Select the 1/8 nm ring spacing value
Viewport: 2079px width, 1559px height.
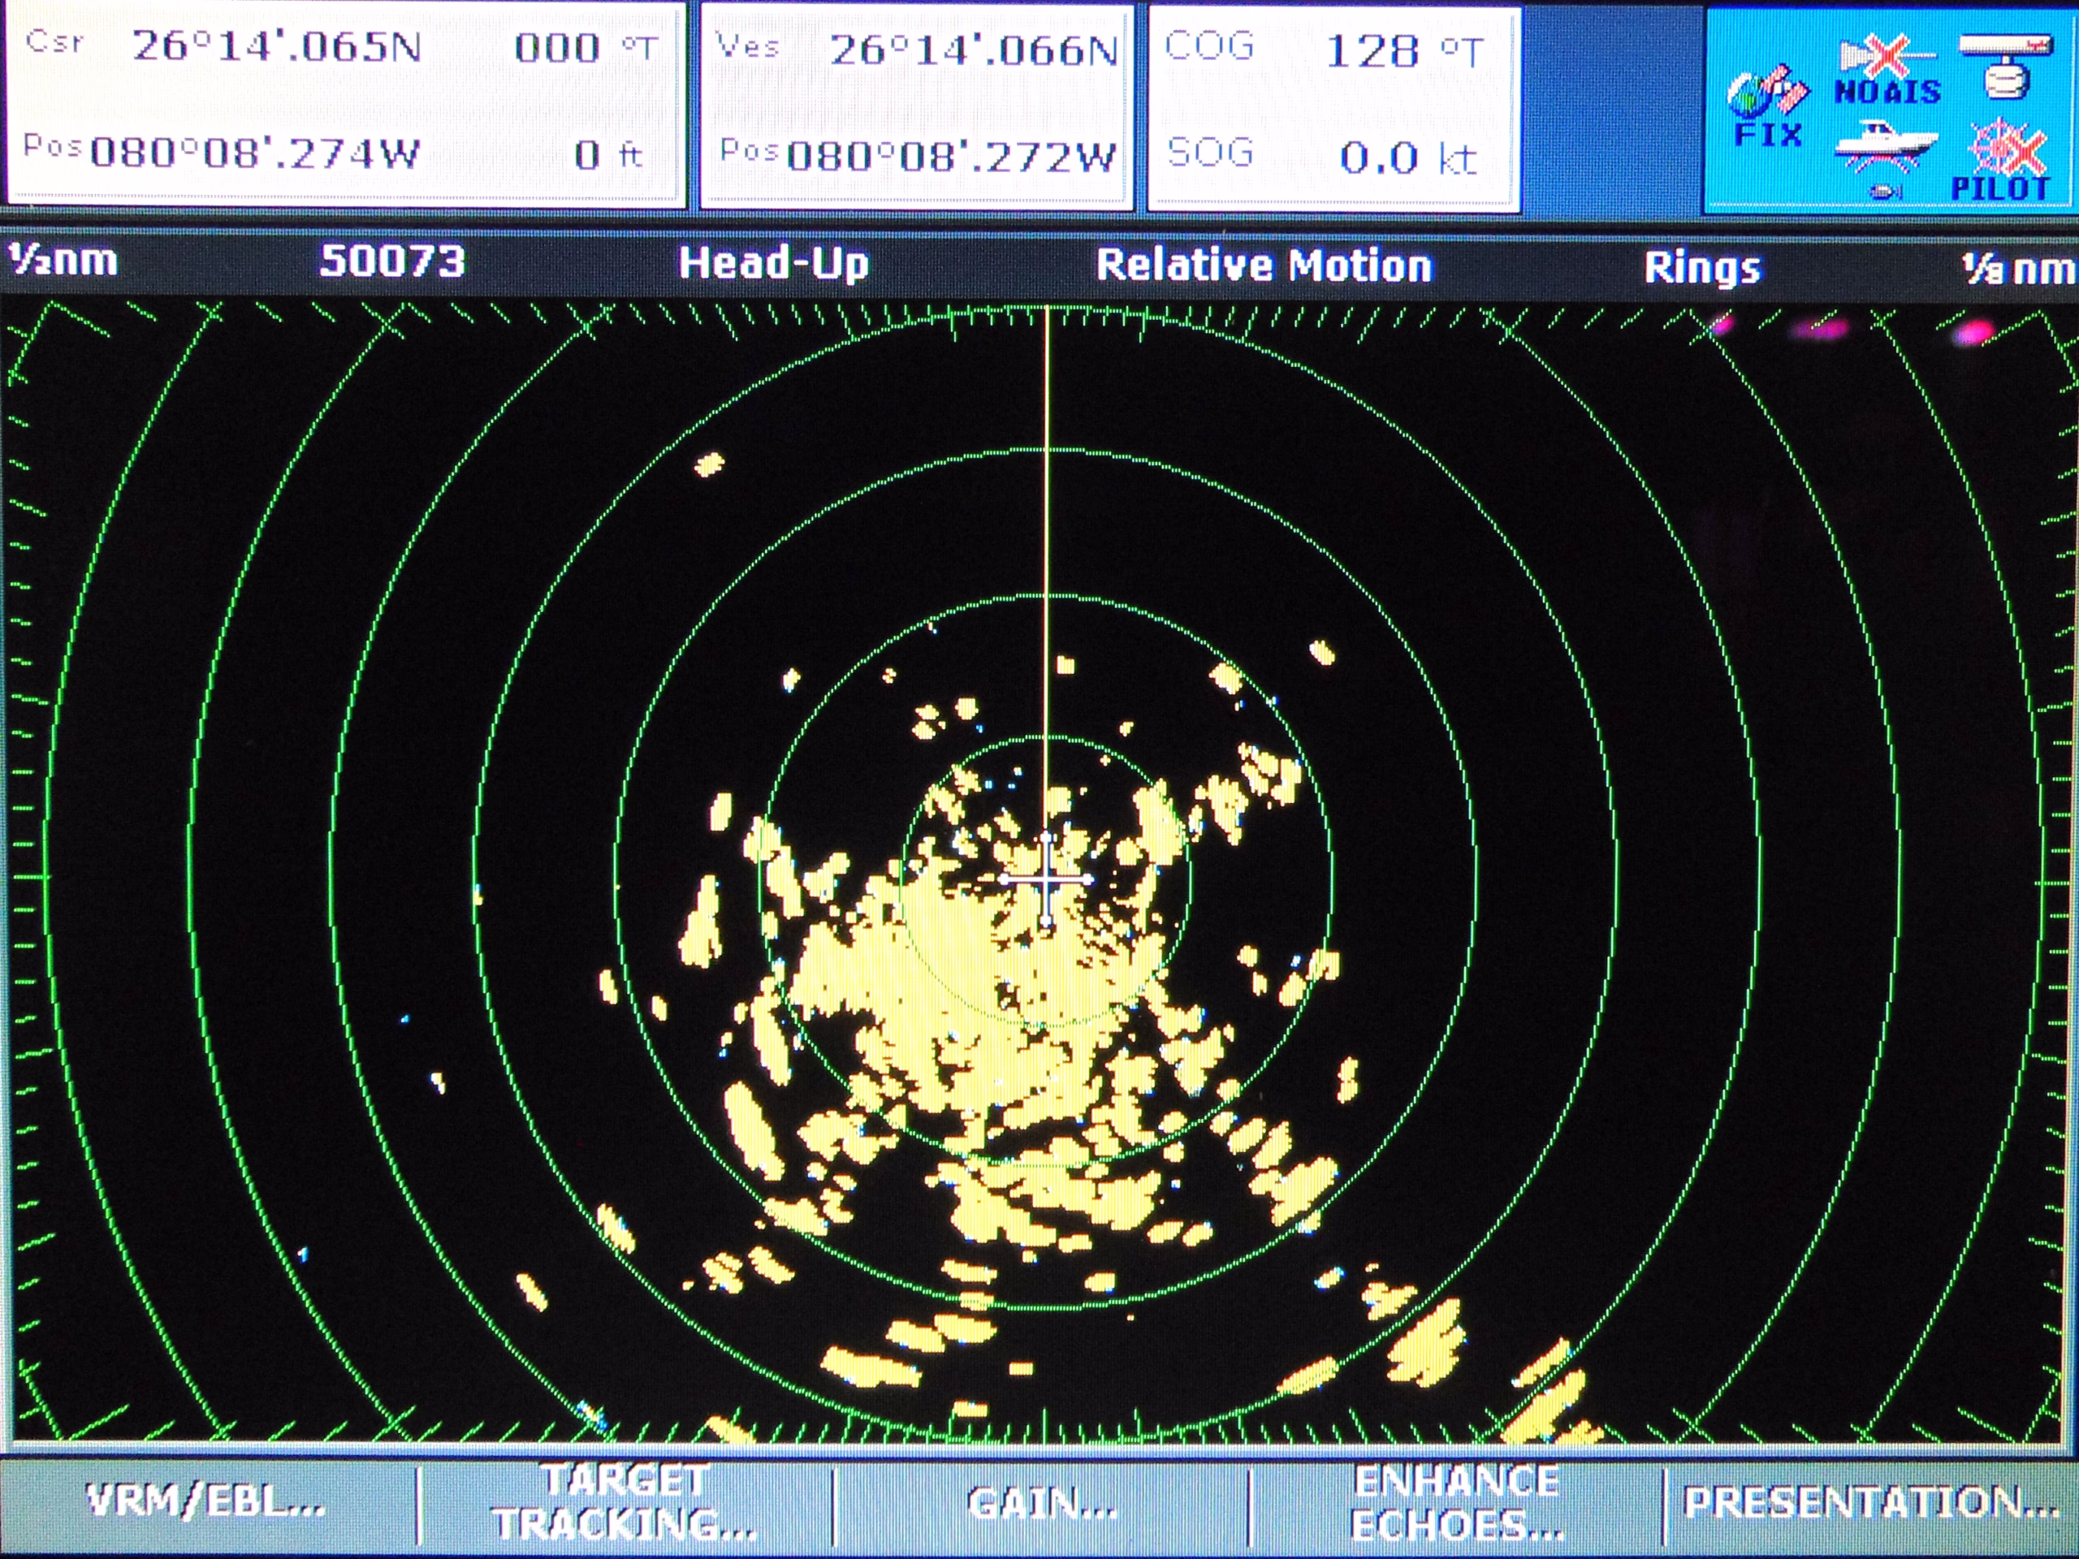click(x=2017, y=270)
